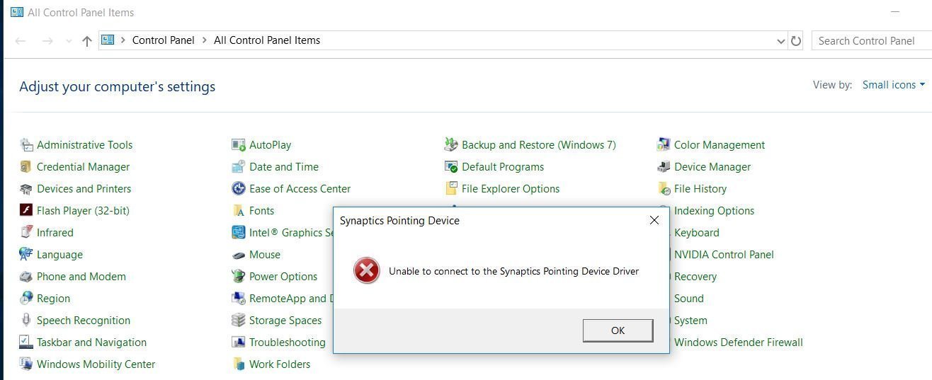Go up one level with Up arrow
Image resolution: width=932 pixels, height=380 pixels.
87,41
